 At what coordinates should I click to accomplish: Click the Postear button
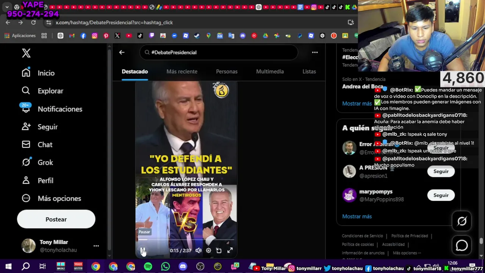[x=56, y=219]
